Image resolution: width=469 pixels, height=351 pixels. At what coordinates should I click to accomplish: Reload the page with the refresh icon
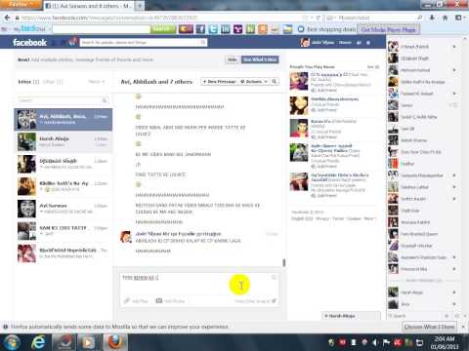click(319, 18)
